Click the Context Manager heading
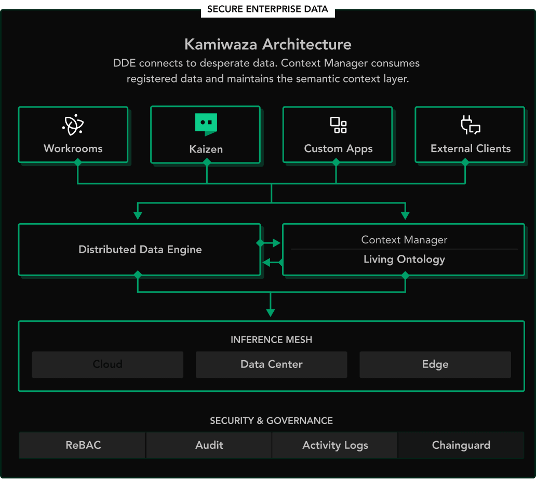Viewport: 536px width, 479px height. coord(404,240)
